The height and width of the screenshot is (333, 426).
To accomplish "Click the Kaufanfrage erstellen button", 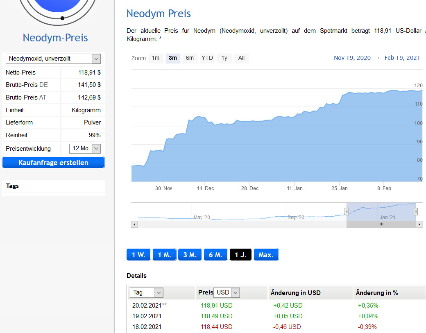I will 54,163.
